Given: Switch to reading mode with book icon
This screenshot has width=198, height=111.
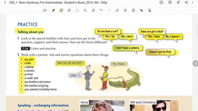Looking at the screenshot, I should (161, 2).
